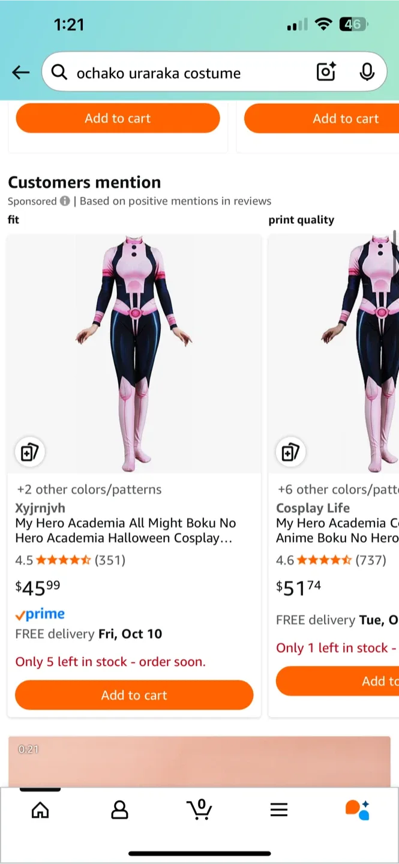Start voice search with the microphone icon
The image size is (399, 864).
[367, 71]
